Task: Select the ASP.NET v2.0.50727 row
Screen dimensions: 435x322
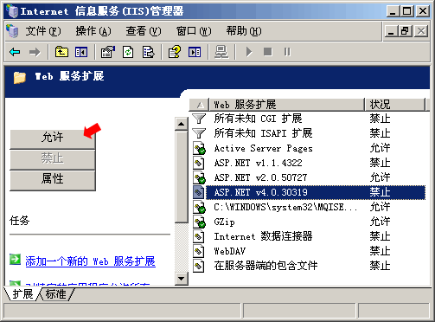Action: tap(309, 177)
